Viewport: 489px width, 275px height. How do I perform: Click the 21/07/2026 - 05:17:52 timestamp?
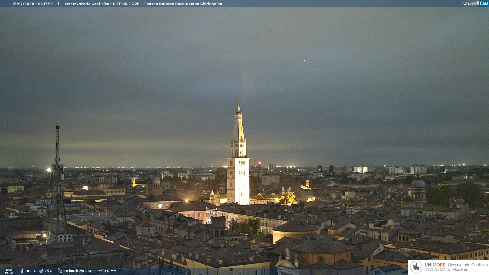coord(33,4)
